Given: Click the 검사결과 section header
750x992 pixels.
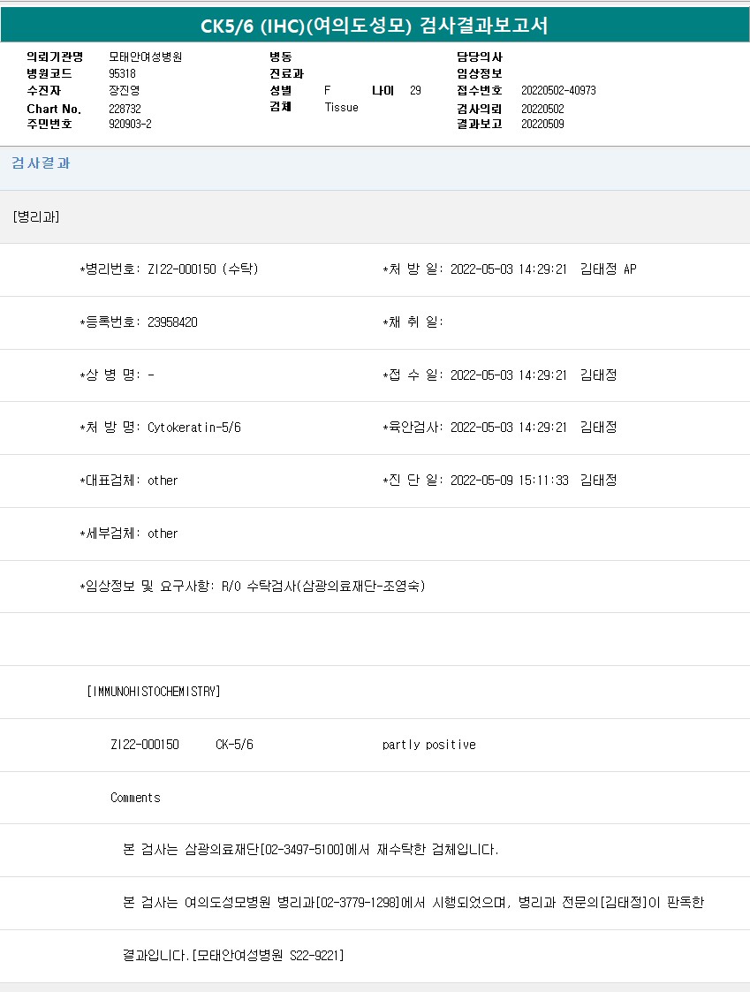Looking at the screenshot, I should click(x=42, y=163).
